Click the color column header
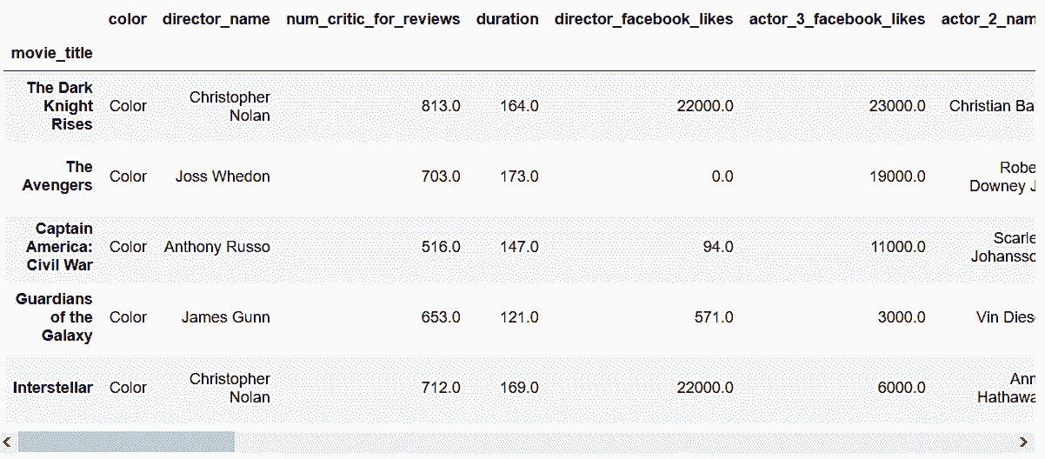This screenshot has width=1045, height=459. (x=128, y=19)
